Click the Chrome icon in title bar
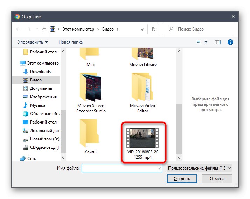 point(17,16)
